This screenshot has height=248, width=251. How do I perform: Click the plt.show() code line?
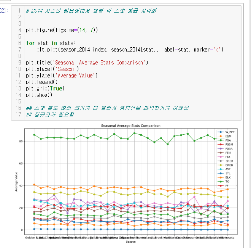(39, 95)
